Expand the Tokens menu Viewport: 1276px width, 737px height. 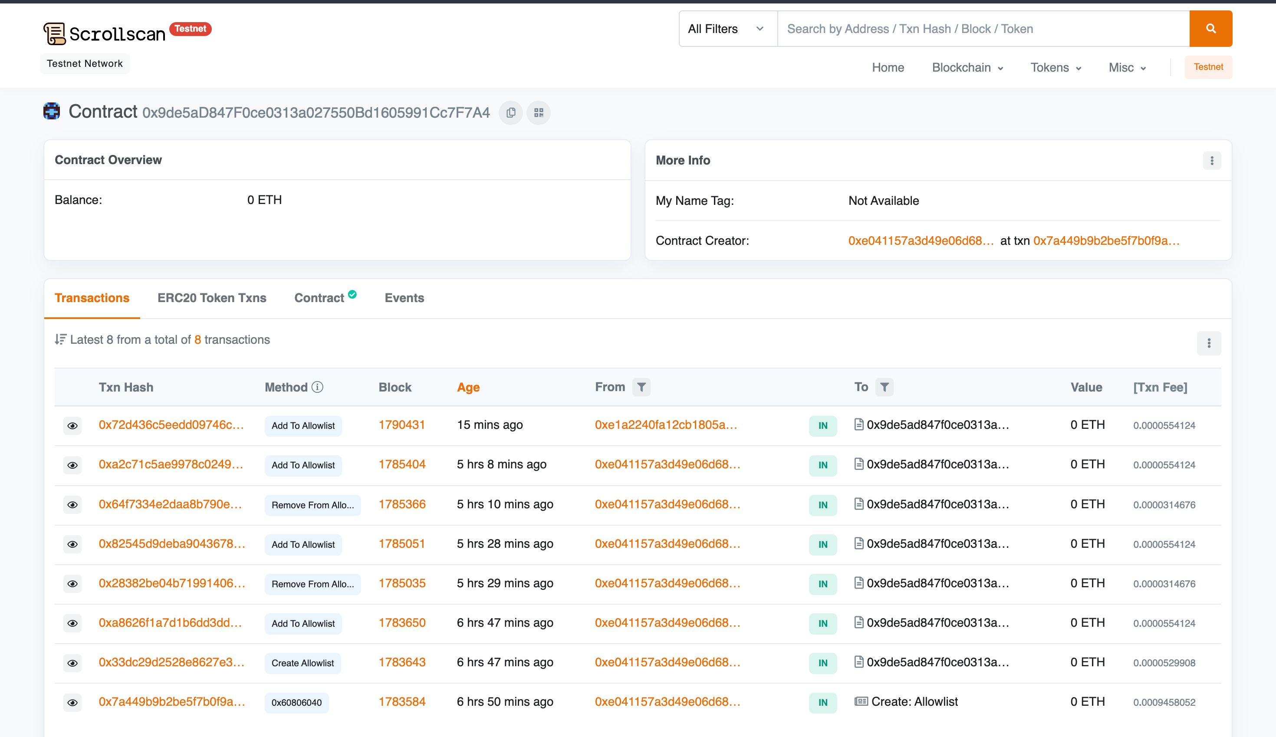pyautogui.click(x=1056, y=67)
